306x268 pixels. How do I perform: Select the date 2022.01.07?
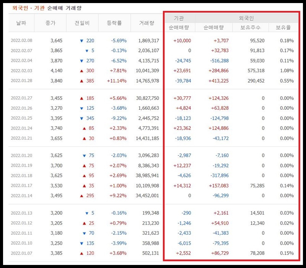pos(21,253)
